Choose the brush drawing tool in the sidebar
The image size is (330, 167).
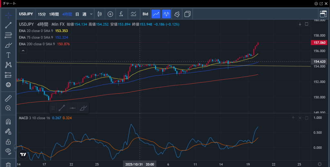point(8,45)
